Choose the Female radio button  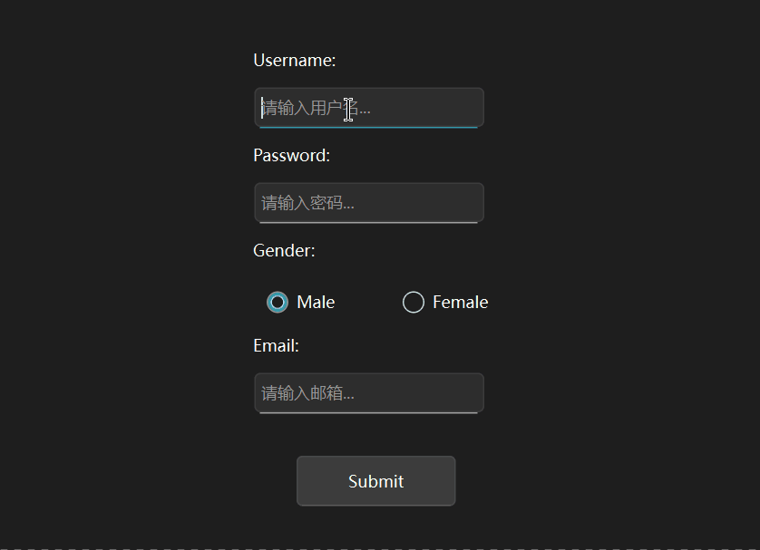(x=414, y=303)
